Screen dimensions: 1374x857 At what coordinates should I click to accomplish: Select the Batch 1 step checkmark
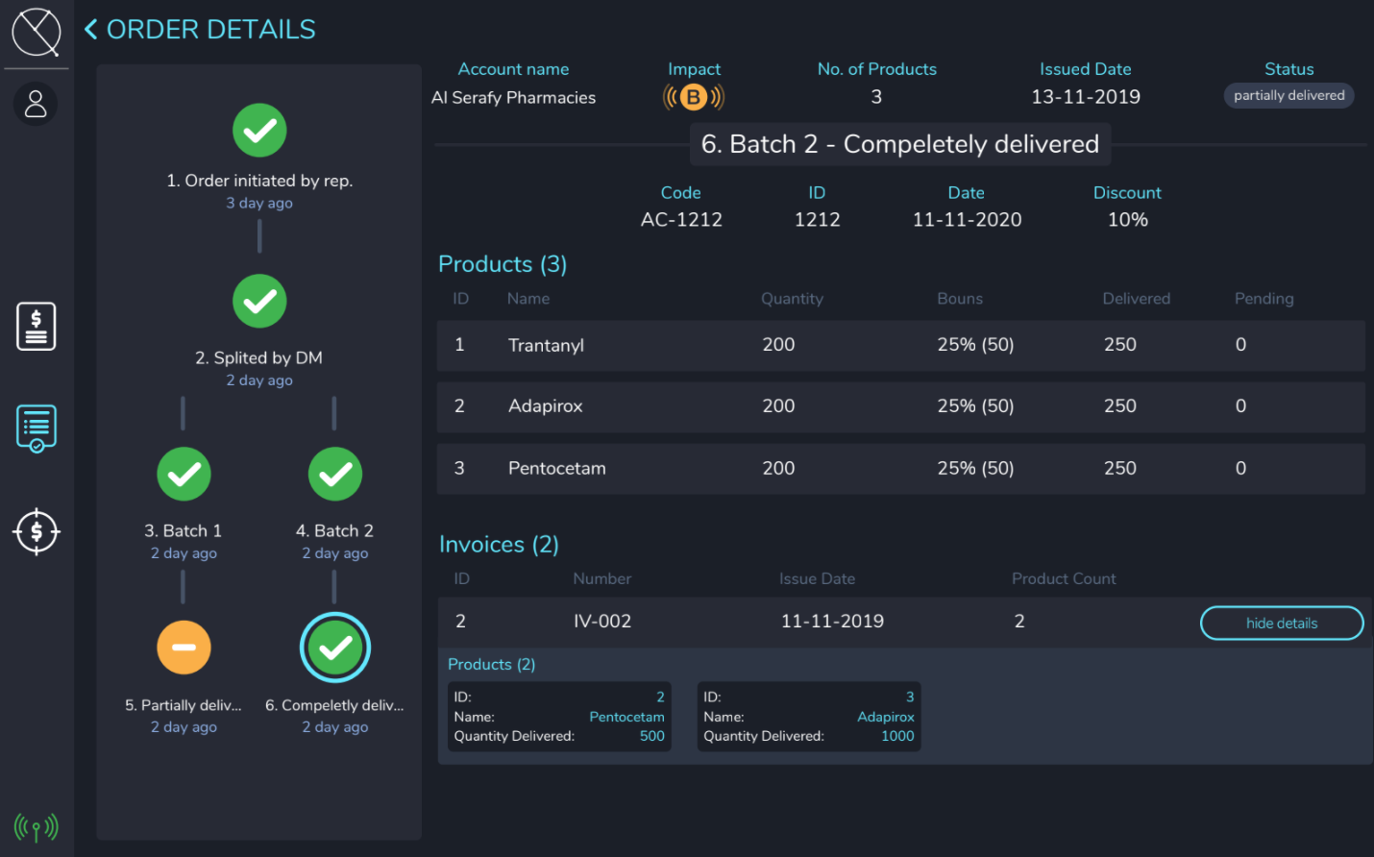[x=184, y=475]
